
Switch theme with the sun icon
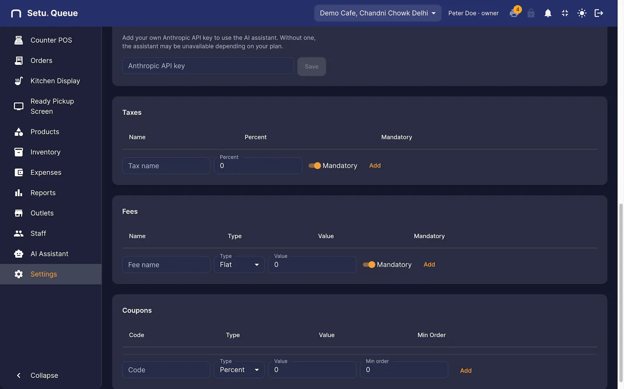582,13
